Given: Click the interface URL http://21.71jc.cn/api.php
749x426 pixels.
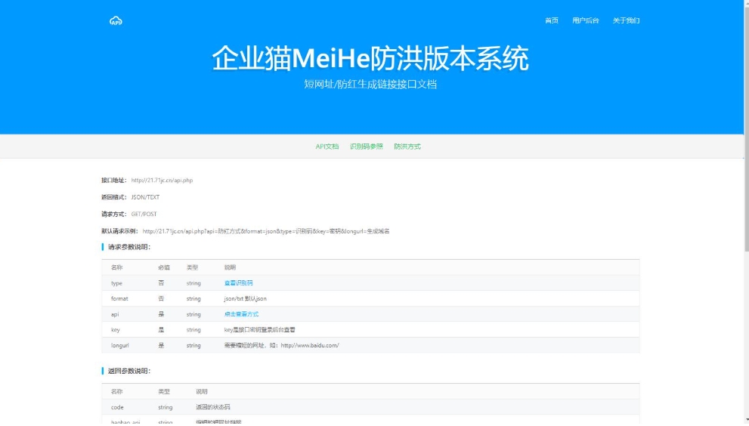Looking at the screenshot, I should tap(162, 181).
